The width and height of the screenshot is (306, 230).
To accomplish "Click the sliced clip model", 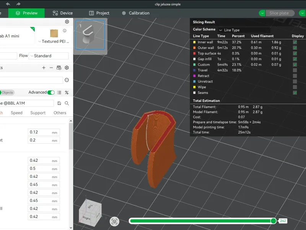I will [x=154, y=149].
